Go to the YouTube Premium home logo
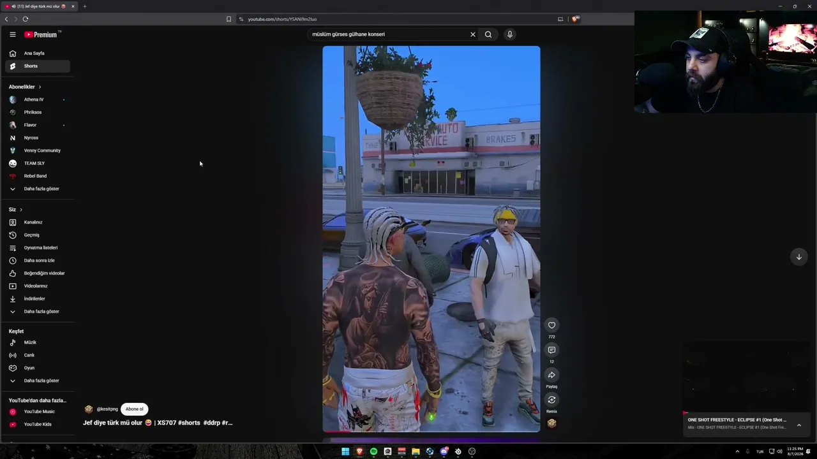This screenshot has height=459, width=817. 41,34
